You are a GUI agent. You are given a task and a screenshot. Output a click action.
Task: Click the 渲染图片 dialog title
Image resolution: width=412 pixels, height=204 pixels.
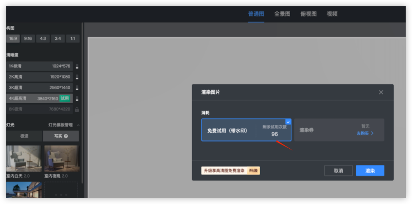(x=211, y=92)
